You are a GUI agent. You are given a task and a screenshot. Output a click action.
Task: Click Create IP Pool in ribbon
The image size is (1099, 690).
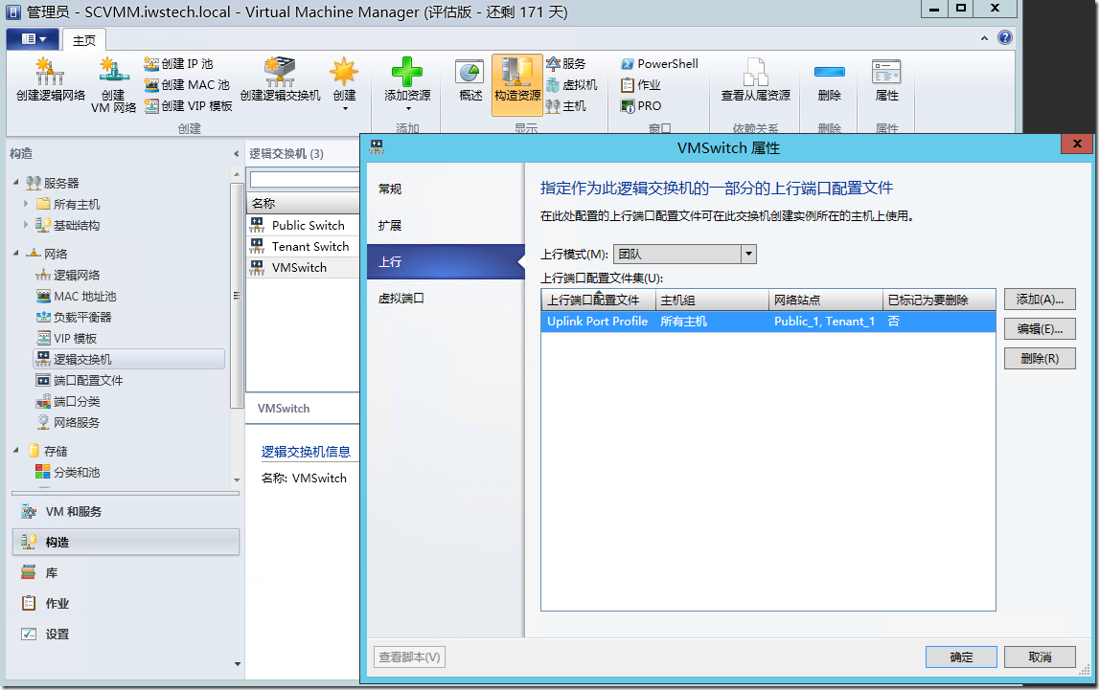coord(178,64)
